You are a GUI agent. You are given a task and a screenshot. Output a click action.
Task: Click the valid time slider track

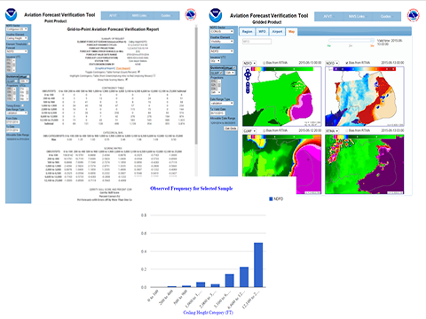(351, 41)
